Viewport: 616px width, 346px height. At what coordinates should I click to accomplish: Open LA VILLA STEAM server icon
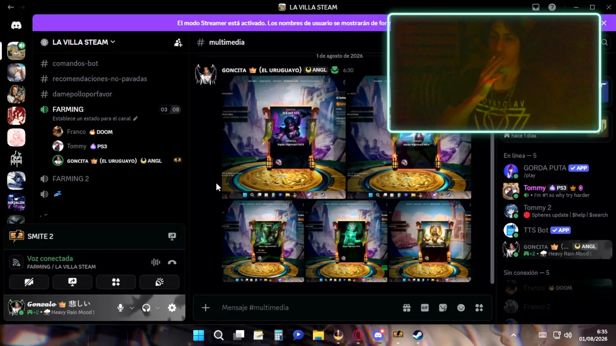[x=16, y=50]
